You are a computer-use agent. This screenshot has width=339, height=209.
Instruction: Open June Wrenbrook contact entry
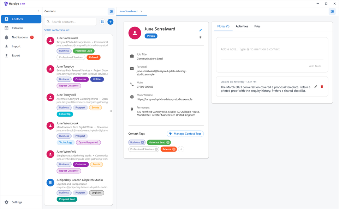78,133
